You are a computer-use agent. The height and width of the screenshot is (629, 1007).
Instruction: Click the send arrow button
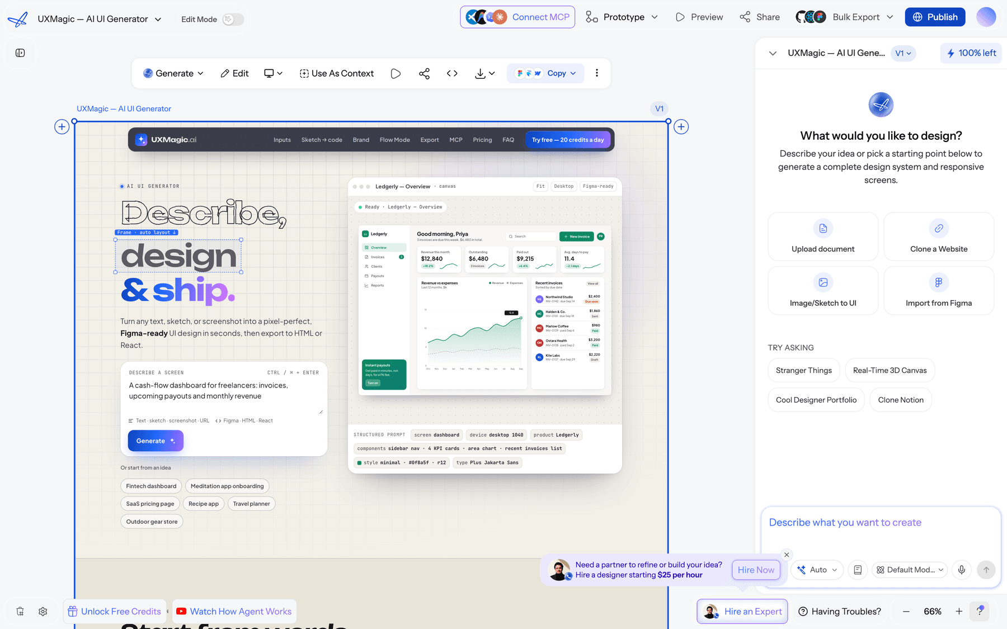986,570
